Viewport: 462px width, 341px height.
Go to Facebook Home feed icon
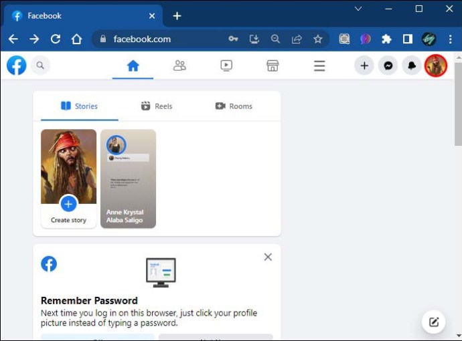(x=133, y=66)
